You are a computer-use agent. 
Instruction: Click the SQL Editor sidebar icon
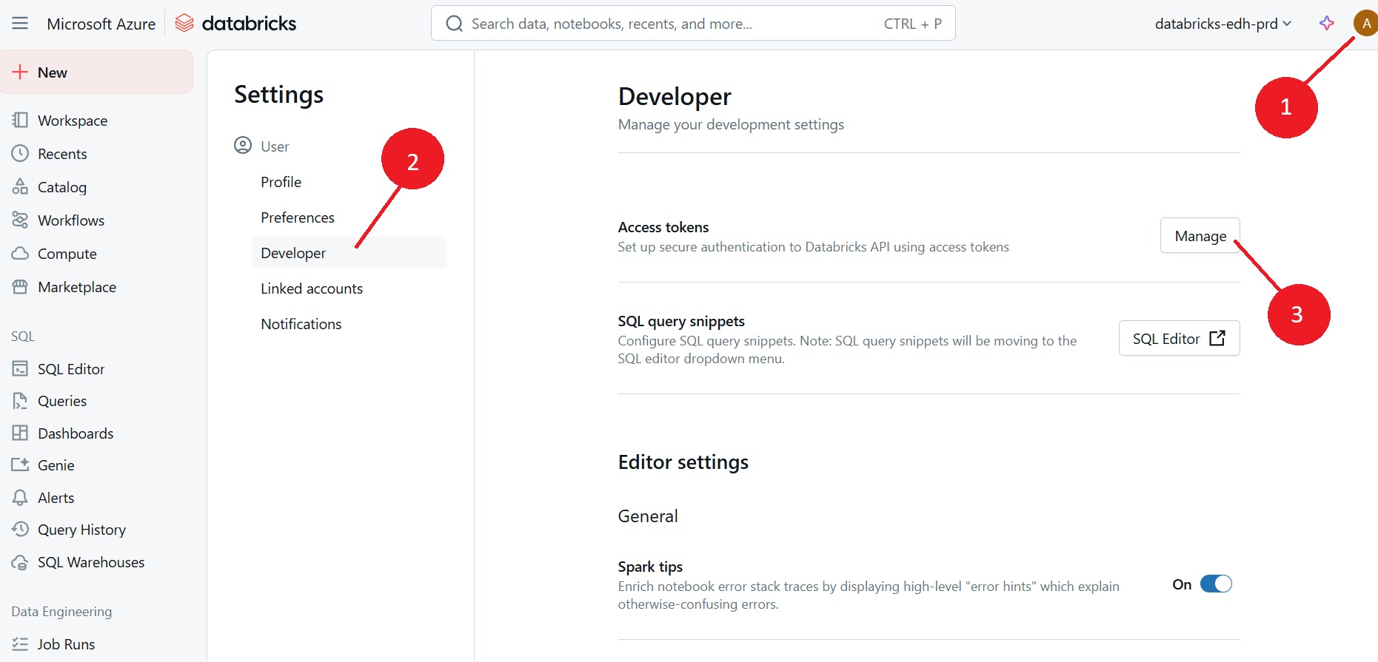tap(20, 369)
